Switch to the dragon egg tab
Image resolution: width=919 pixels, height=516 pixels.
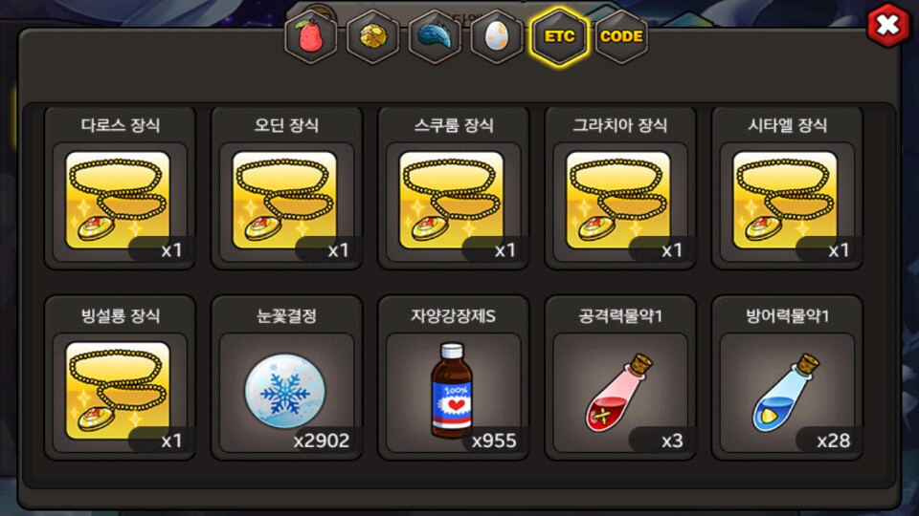pyautogui.click(x=497, y=37)
